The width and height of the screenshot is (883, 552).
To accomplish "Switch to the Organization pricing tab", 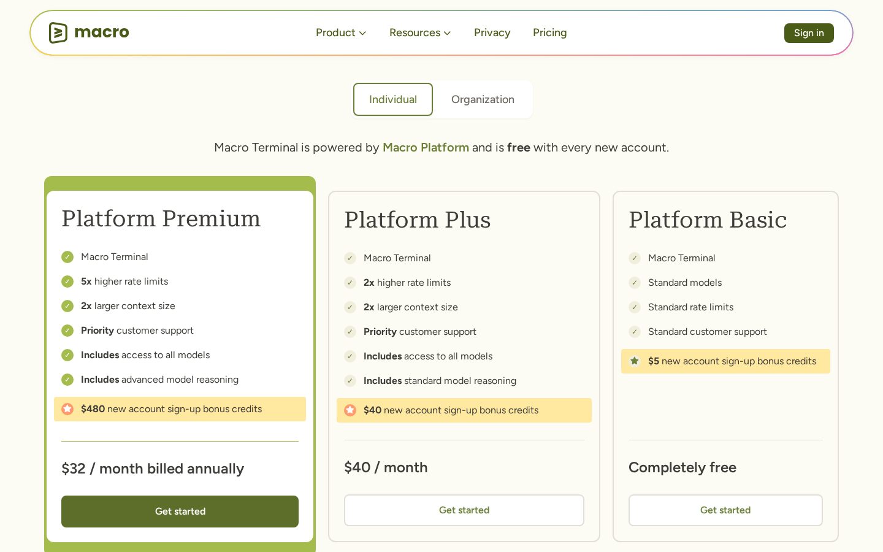I will [x=483, y=99].
